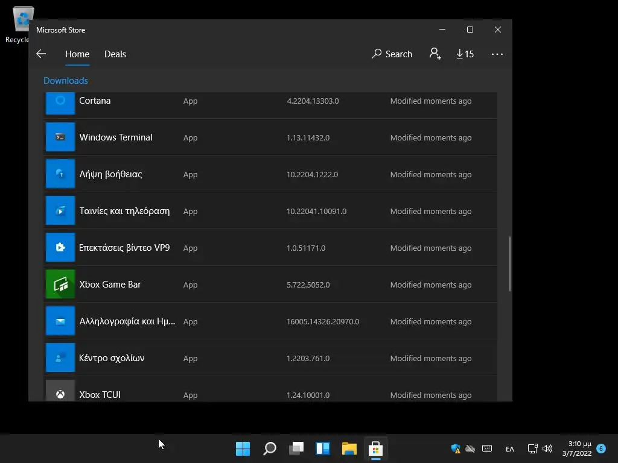
Task: Click version number 16005.14326.20970.0
Action: point(323,322)
